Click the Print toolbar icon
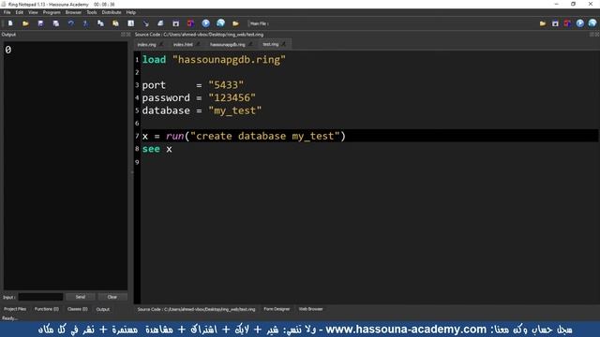Viewport: 600px width, 337px height. pyautogui.click(x=160, y=23)
